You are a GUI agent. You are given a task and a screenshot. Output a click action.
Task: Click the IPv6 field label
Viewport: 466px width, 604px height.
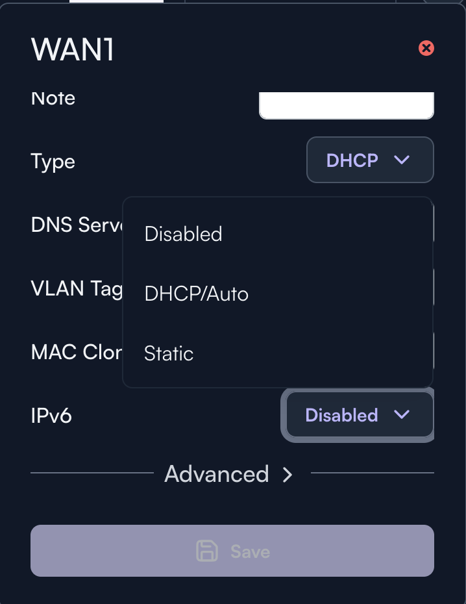[x=51, y=416]
